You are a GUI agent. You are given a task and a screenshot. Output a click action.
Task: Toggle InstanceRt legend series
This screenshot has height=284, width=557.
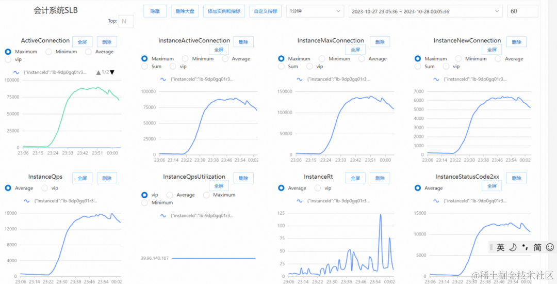(x=333, y=201)
